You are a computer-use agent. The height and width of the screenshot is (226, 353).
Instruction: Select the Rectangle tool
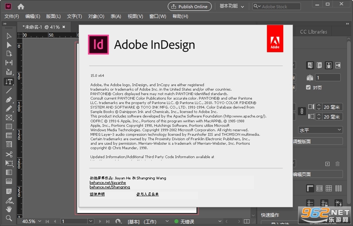coord(9,126)
